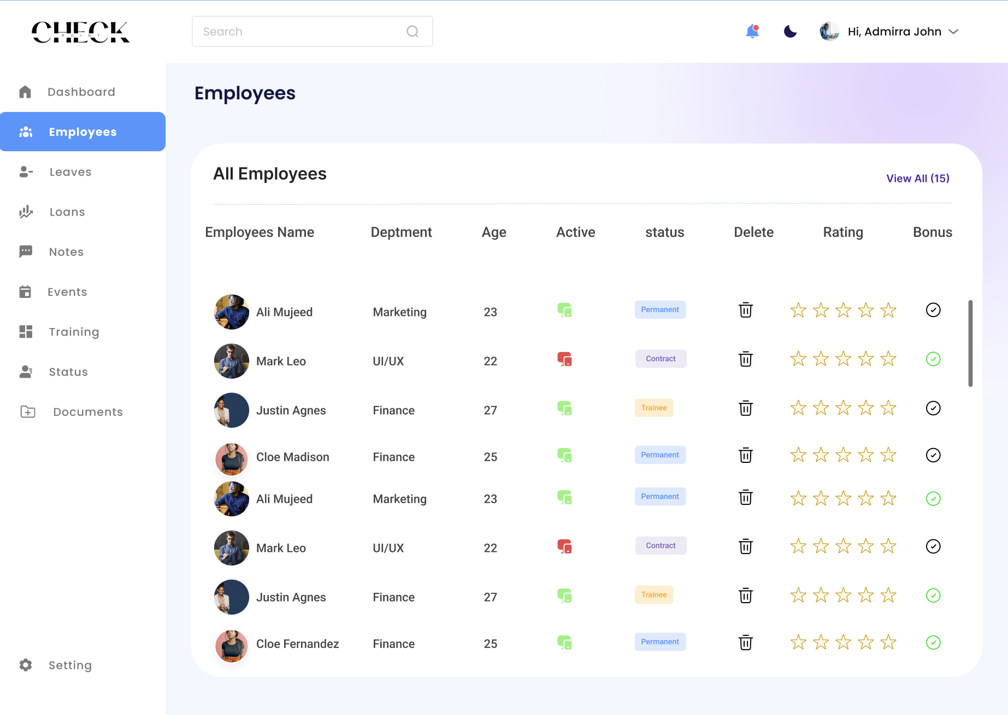Click Permanent badge for Cloe Fernandez
Viewport: 1008px width, 715px height.
pyautogui.click(x=660, y=642)
